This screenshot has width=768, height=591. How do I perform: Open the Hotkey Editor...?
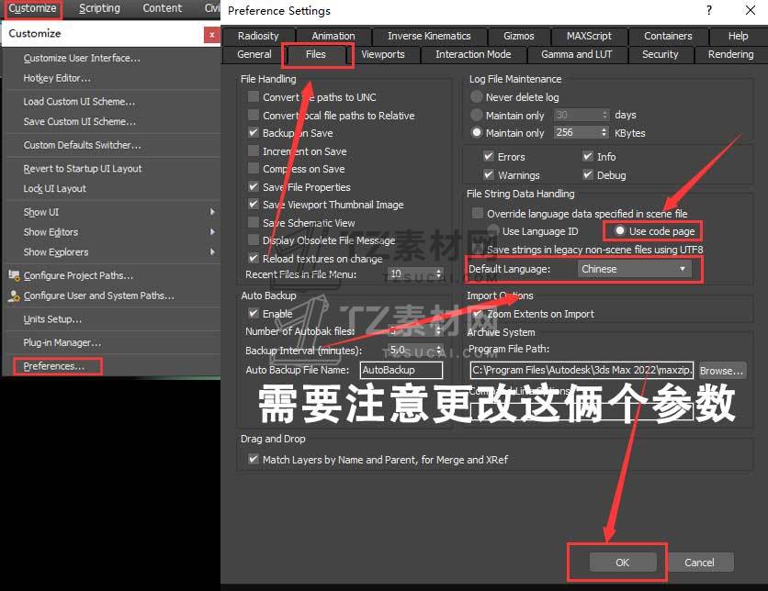[x=57, y=78]
